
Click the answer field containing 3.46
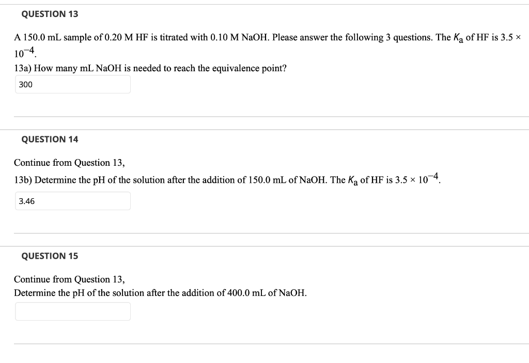click(x=72, y=201)
